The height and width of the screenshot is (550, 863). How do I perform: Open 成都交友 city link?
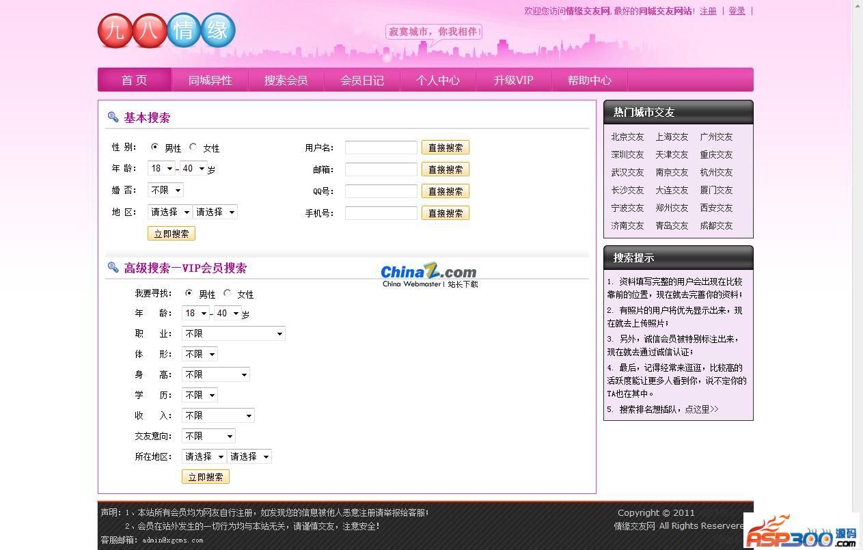[716, 225]
